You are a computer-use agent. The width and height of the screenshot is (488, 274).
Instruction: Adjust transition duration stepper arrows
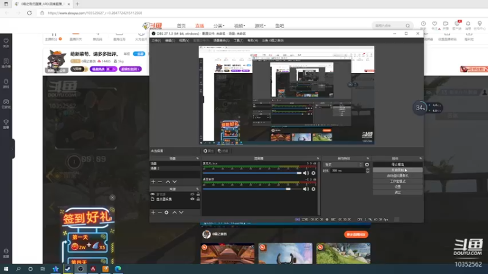pyautogui.click(x=368, y=170)
